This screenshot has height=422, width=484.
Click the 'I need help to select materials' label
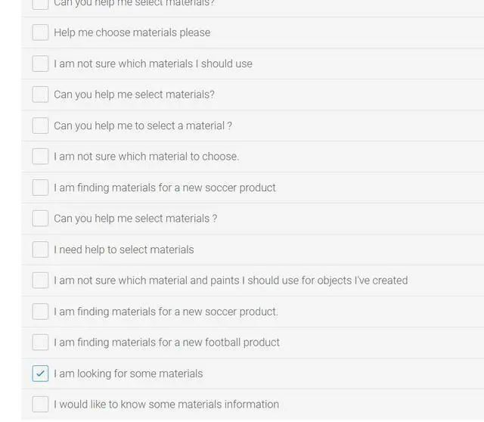[x=123, y=250]
